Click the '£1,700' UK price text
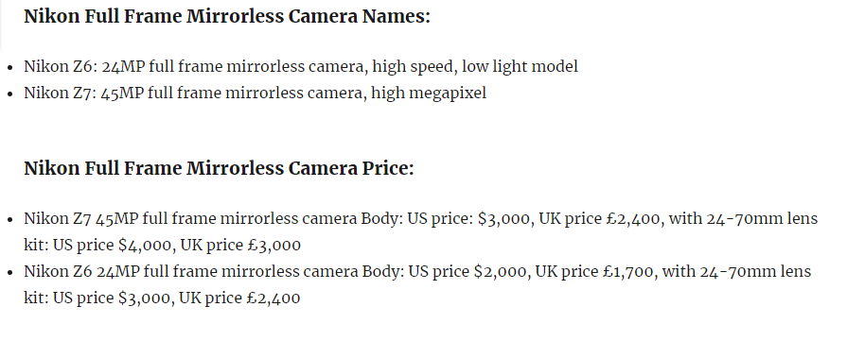The height and width of the screenshot is (341, 847). click(629, 271)
